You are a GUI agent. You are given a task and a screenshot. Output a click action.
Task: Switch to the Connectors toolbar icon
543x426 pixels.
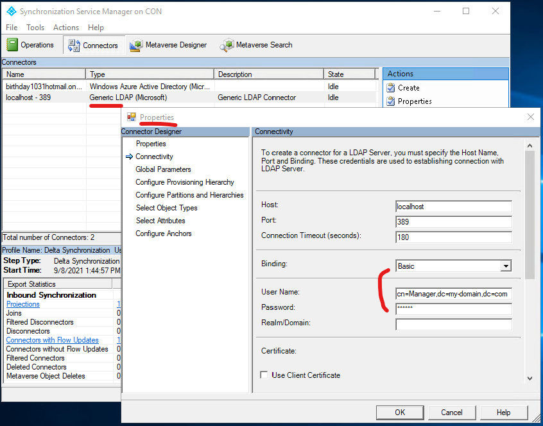[74, 46]
